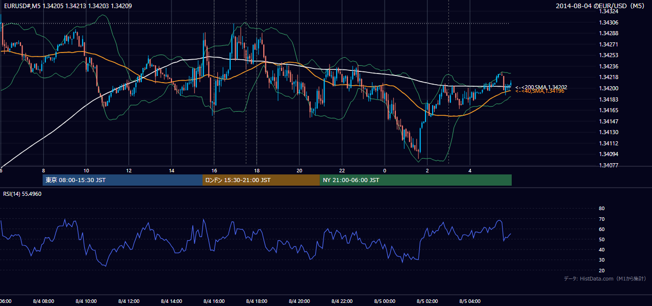
Task: Click the 1.34271 price axis label
Action: point(609,44)
